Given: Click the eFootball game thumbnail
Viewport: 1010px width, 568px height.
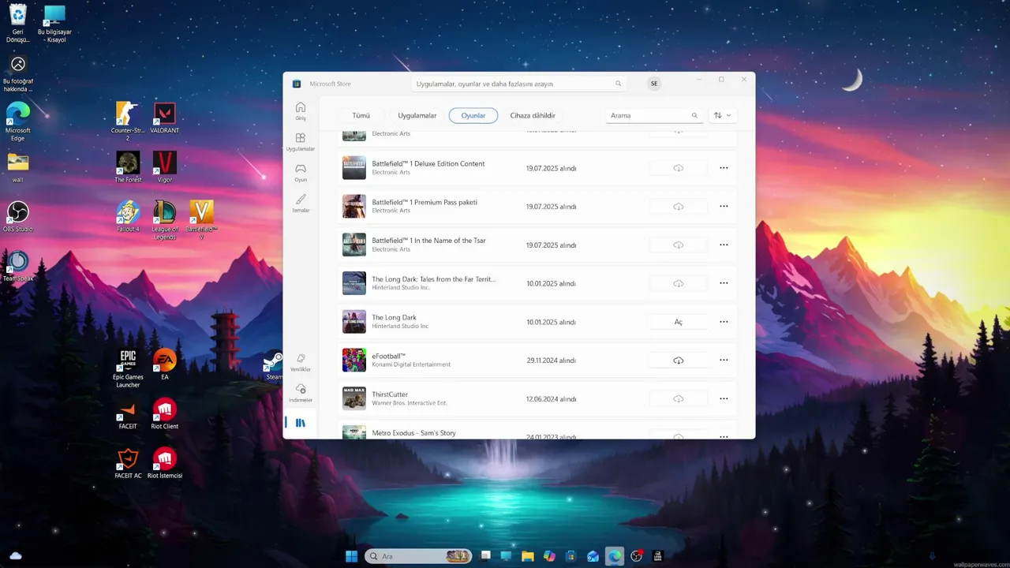Looking at the screenshot, I should tap(354, 361).
